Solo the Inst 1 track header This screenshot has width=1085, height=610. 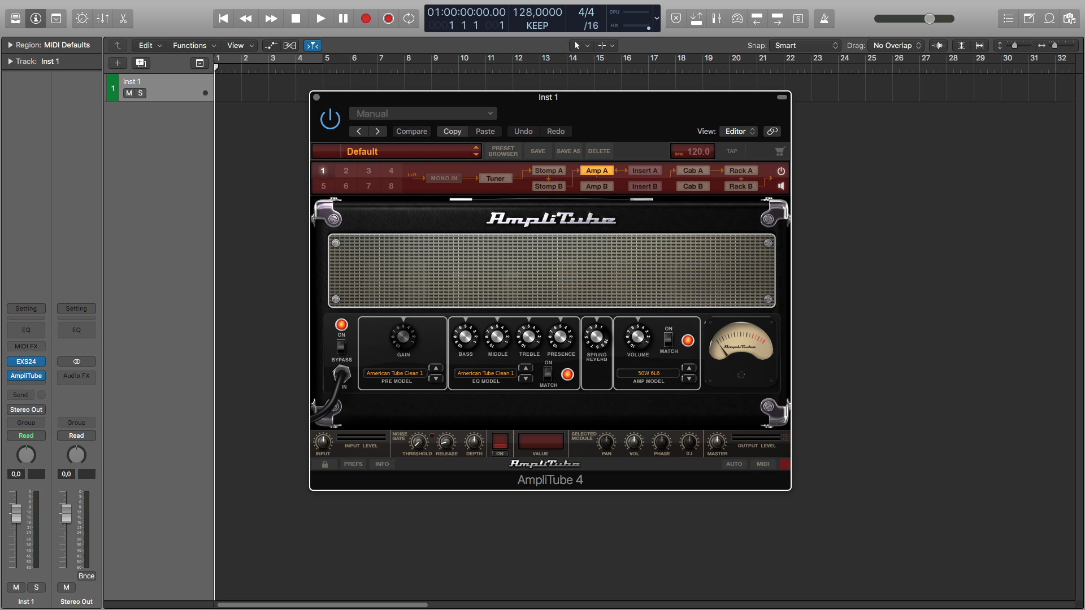pos(140,93)
